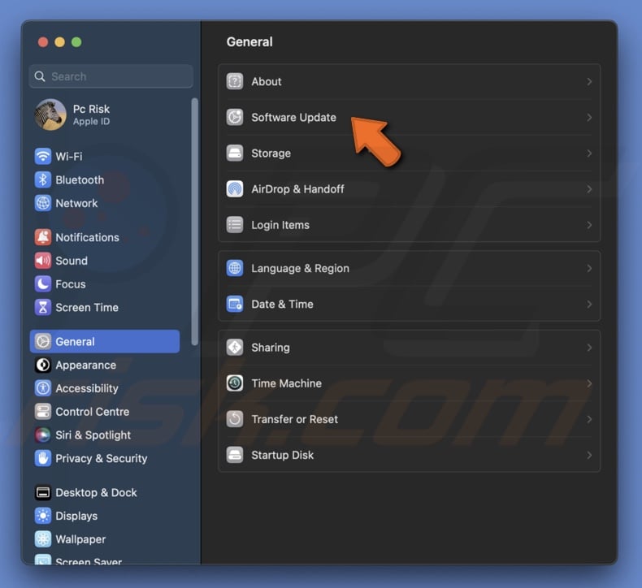Screen dimensions: 642x588
Task: Open the Time Machine label
Action: point(286,383)
